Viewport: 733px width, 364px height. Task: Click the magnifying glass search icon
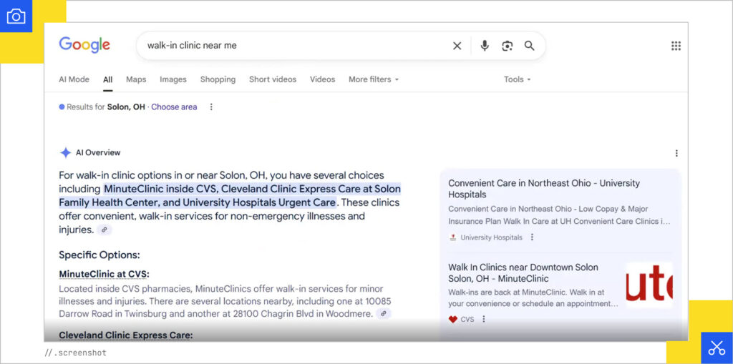point(530,46)
